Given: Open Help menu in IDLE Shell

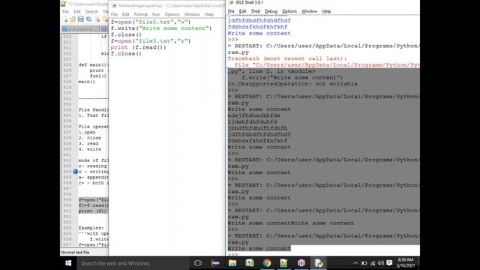Looking at the screenshot, I should (x=326, y=11).
